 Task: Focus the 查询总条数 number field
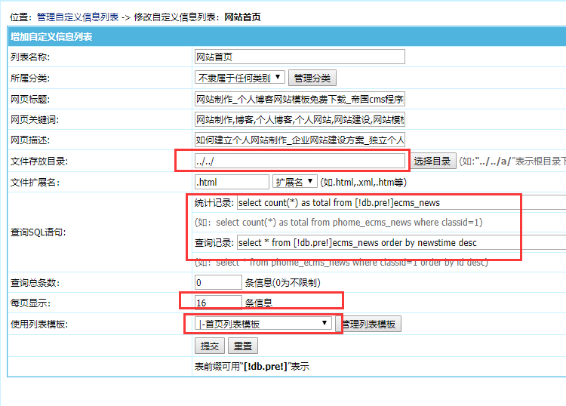pyautogui.click(x=217, y=282)
